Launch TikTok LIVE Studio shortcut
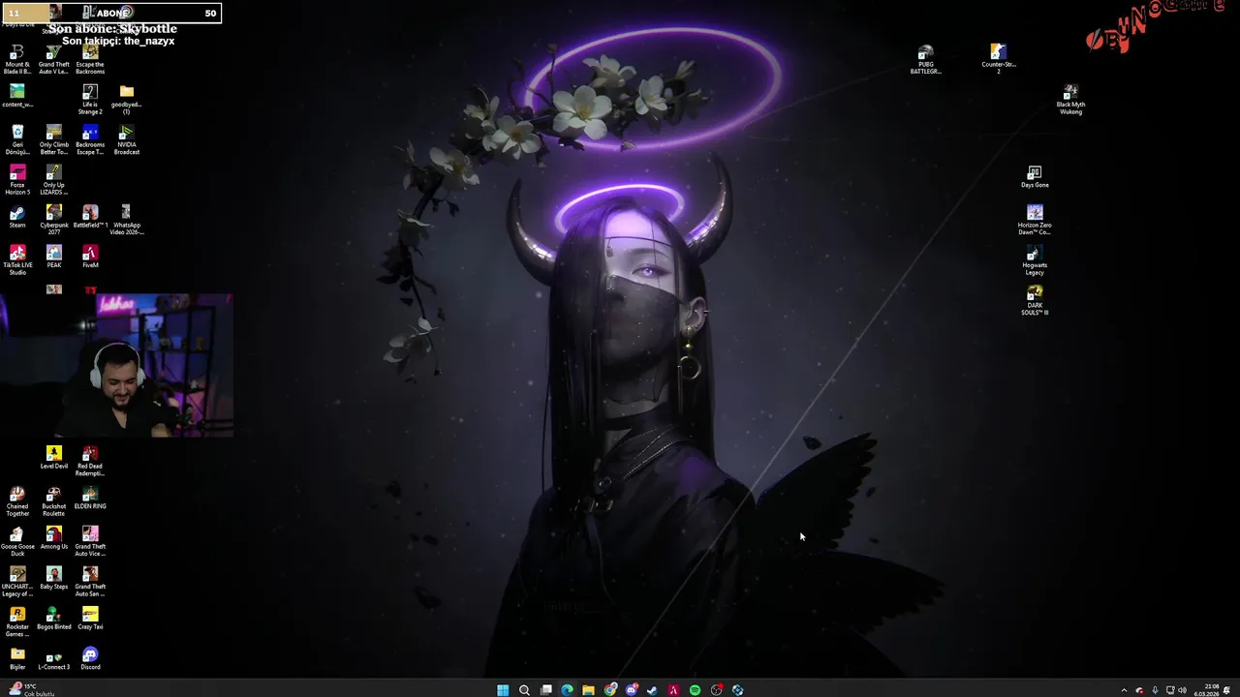The width and height of the screenshot is (1240, 697). [17, 260]
